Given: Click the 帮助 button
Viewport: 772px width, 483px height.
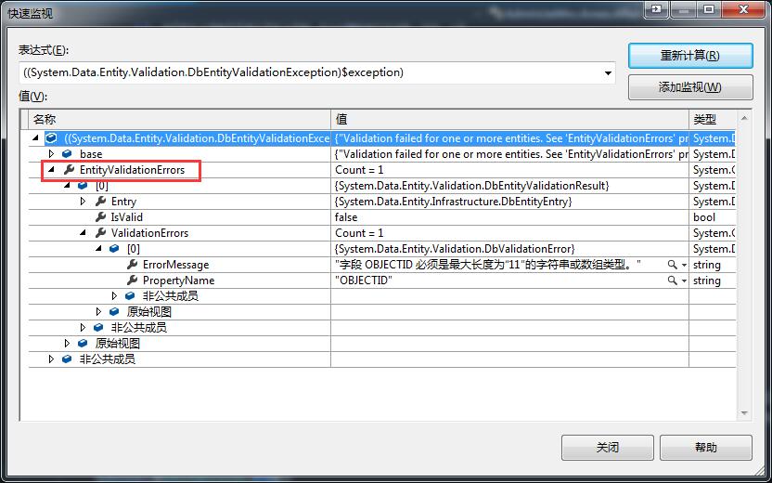Looking at the screenshot, I should pos(705,448).
